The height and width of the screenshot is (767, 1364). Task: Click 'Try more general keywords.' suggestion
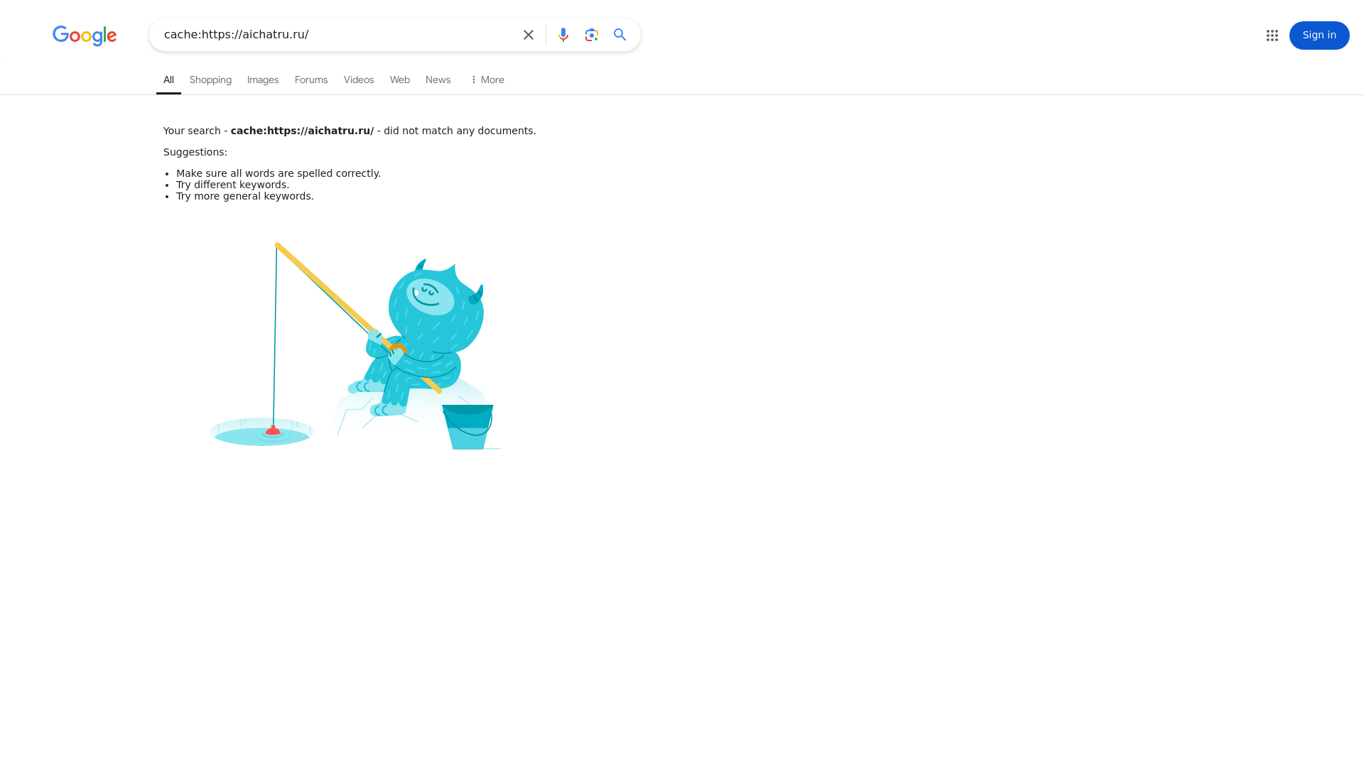[245, 196]
